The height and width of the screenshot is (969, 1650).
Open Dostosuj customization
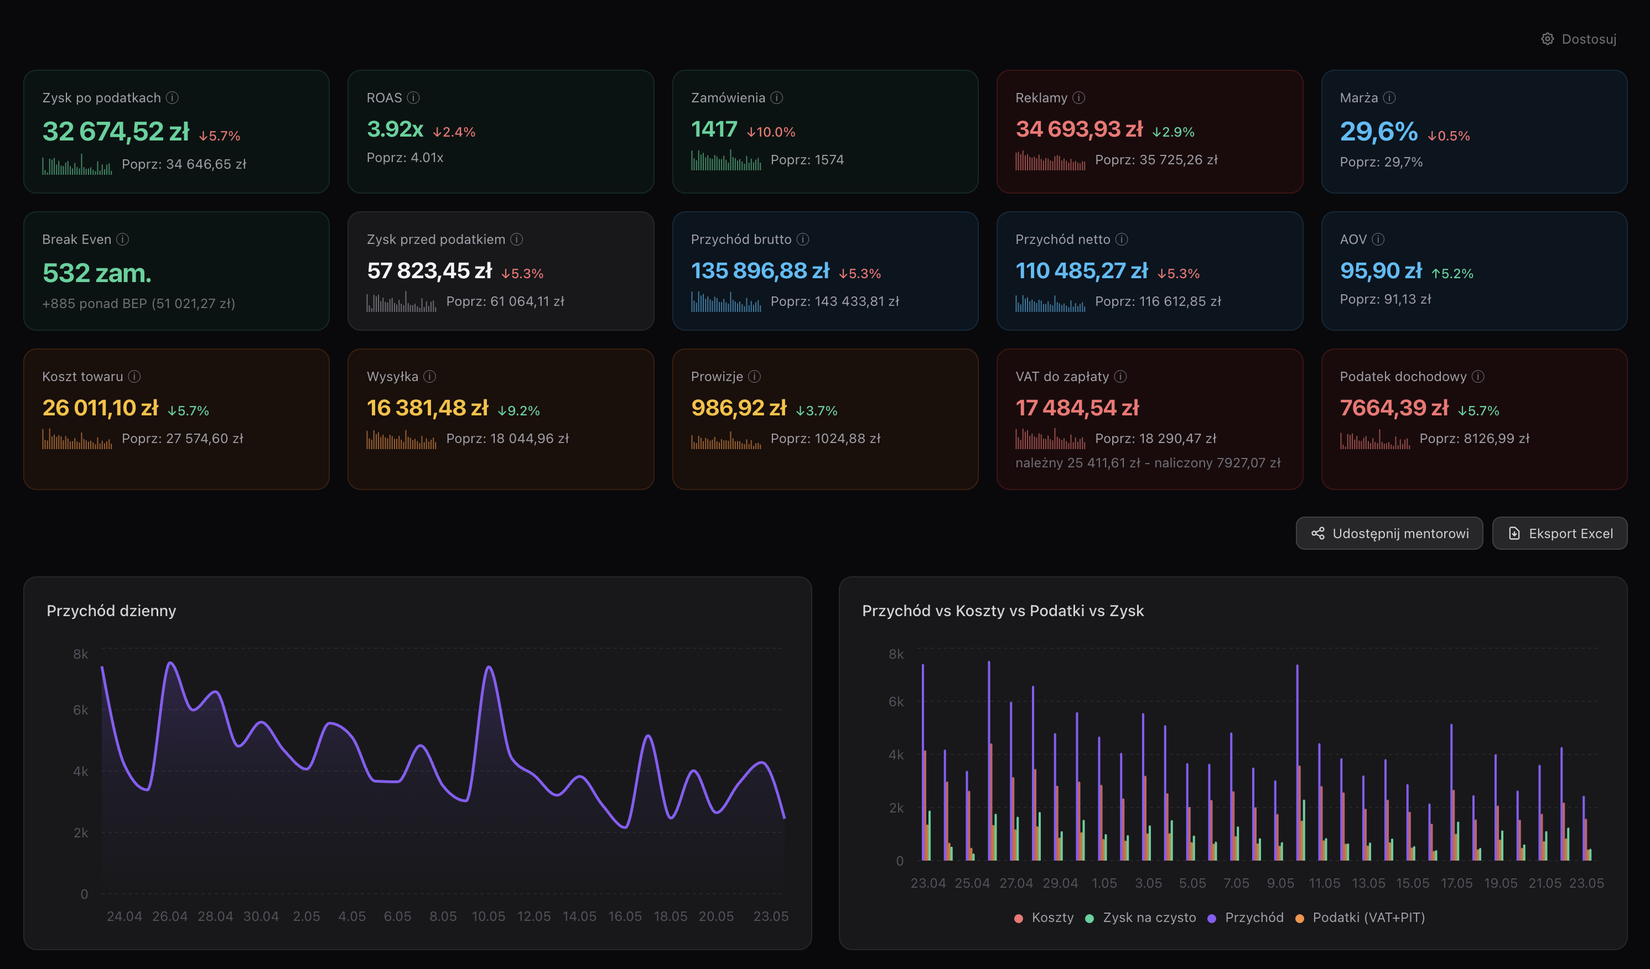pos(1579,39)
